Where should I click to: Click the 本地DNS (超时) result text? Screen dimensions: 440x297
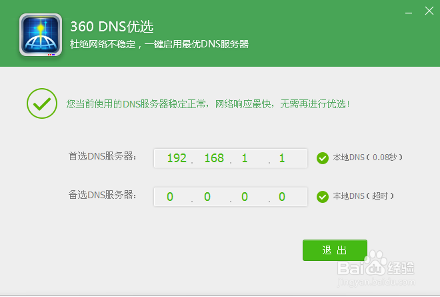[363, 196]
